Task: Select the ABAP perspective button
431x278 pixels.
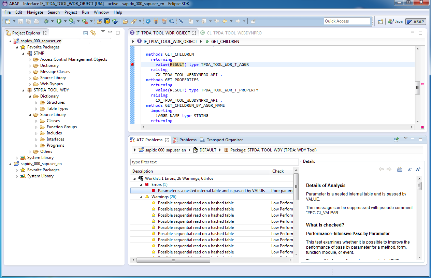Action: pos(415,21)
